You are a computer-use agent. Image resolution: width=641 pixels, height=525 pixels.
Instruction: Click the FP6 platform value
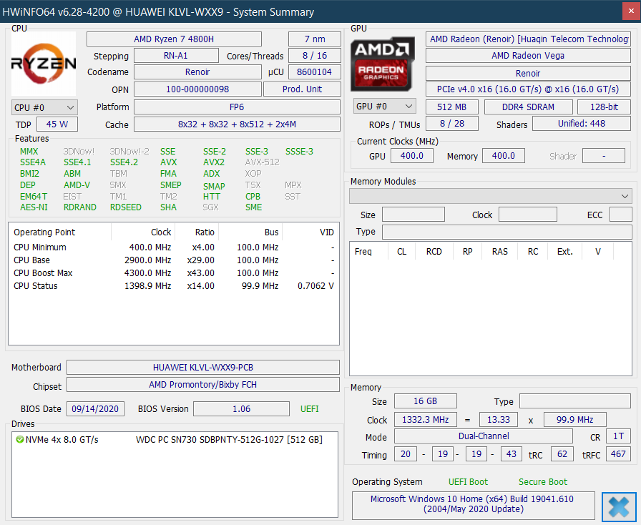[237, 107]
